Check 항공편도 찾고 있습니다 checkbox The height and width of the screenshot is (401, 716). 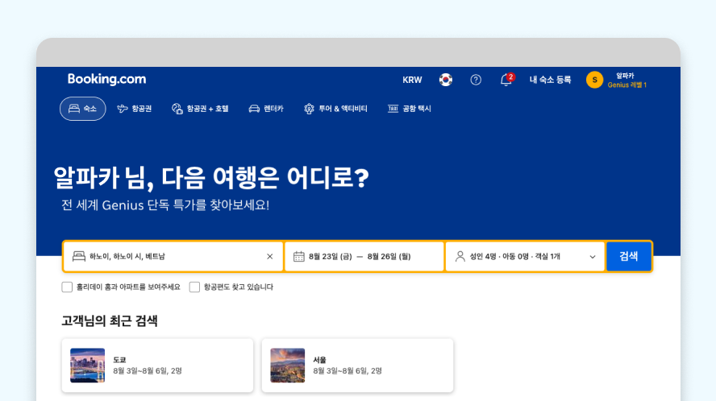click(x=194, y=287)
